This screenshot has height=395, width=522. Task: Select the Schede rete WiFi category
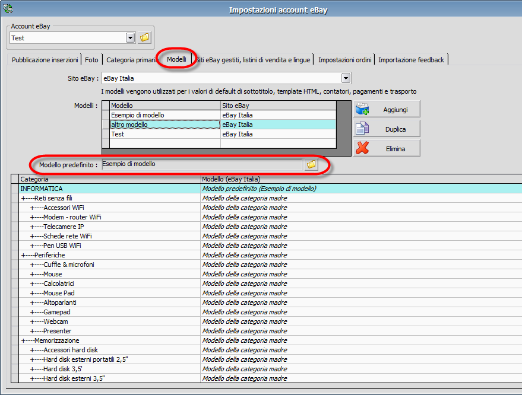[109, 236]
